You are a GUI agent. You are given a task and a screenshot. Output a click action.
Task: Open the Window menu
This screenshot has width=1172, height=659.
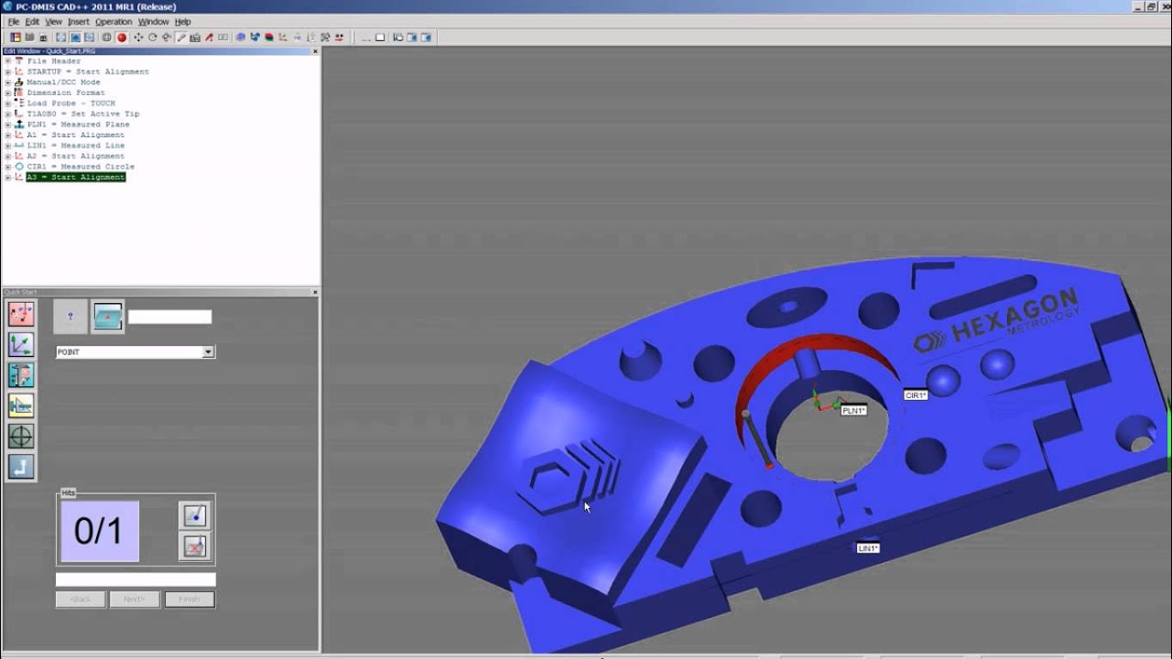pos(154,21)
